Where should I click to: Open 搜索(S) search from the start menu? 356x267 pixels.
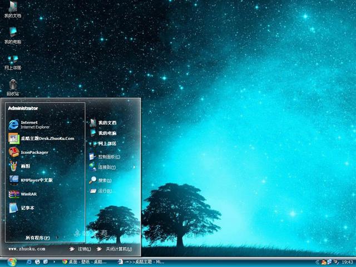100,180
